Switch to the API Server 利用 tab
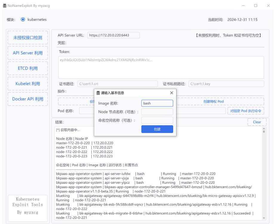 27,53
